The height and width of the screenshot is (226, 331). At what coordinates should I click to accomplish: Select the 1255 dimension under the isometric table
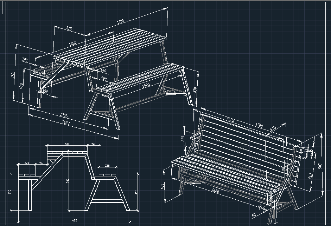[x=63, y=115]
